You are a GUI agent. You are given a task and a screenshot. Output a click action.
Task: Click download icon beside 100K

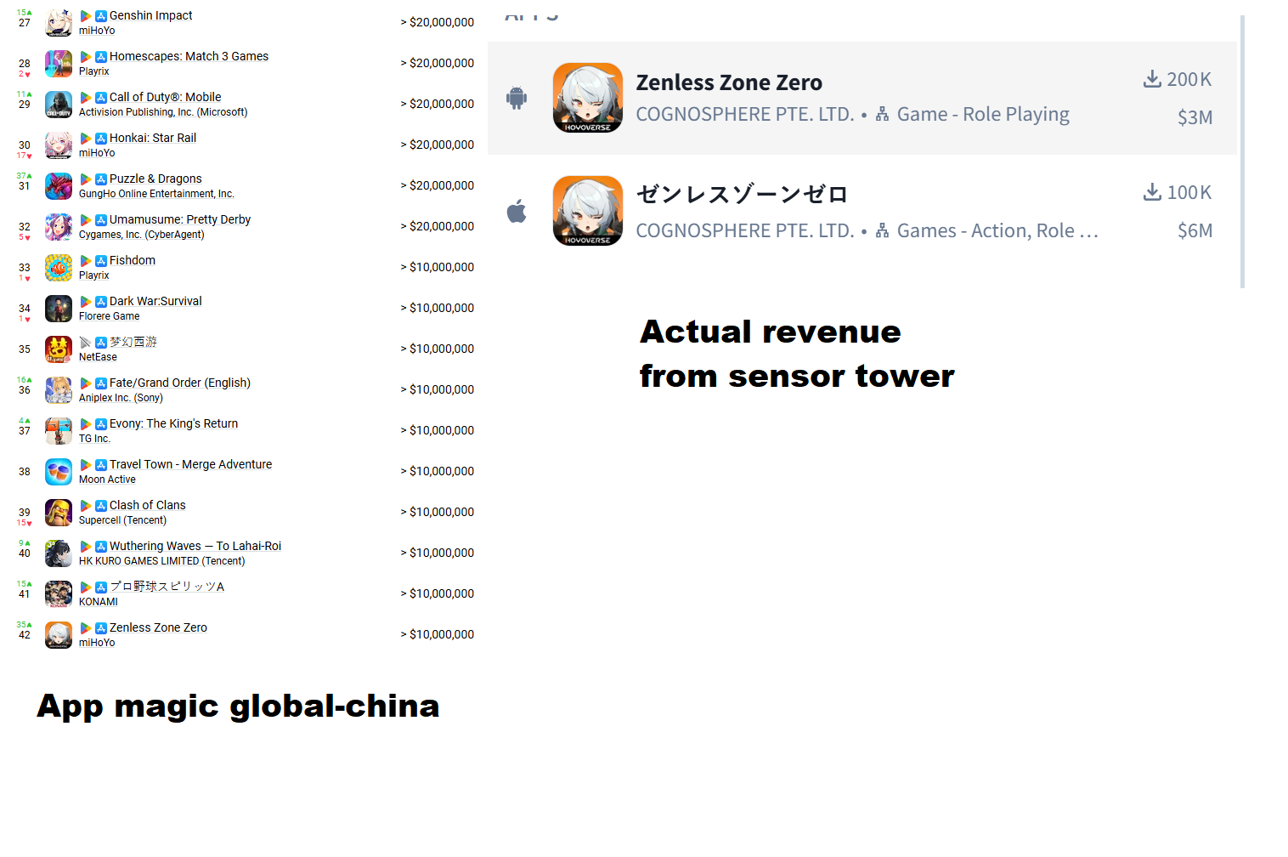[x=1152, y=192]
